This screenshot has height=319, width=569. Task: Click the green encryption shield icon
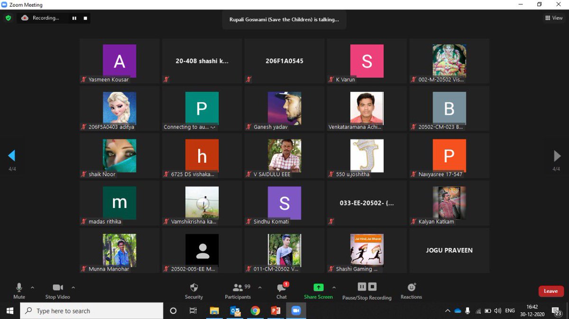pyautogui.click(x=8, y=18)
